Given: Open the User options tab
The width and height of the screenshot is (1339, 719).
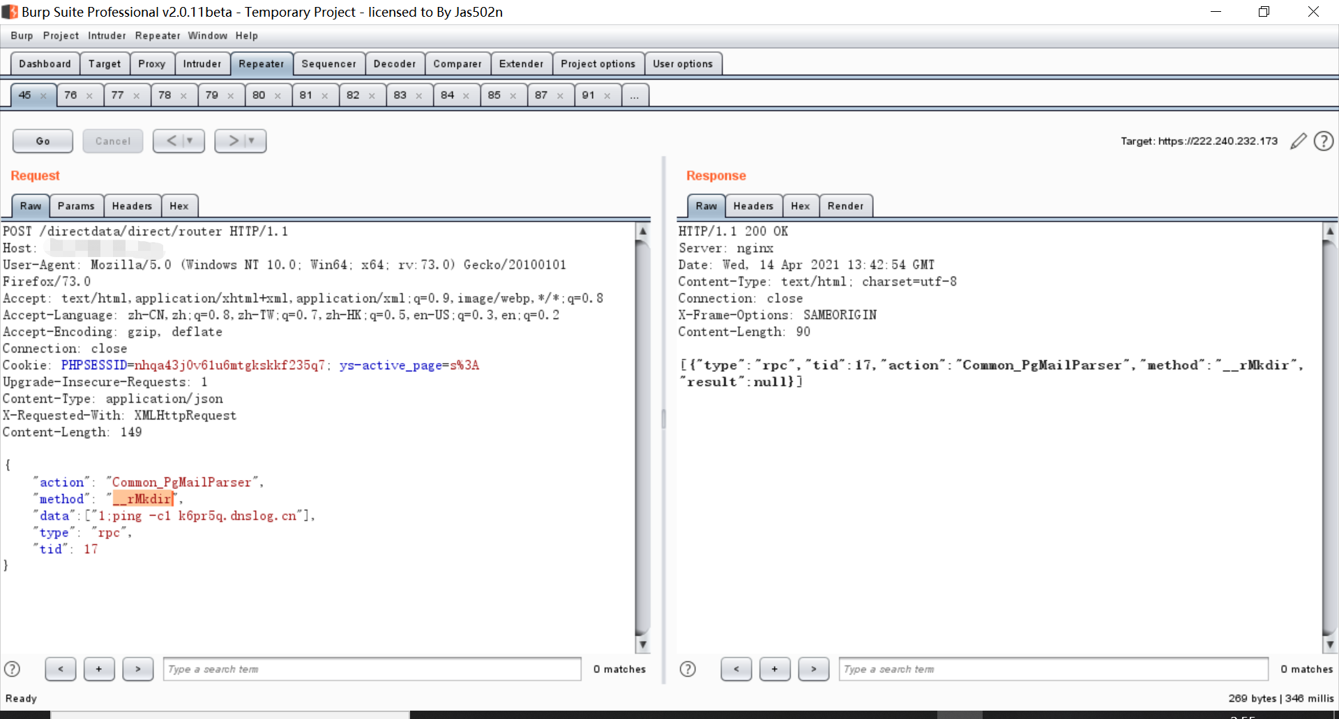Looking at the screenshot, I should pyautogui.click(x=683, y=63).
